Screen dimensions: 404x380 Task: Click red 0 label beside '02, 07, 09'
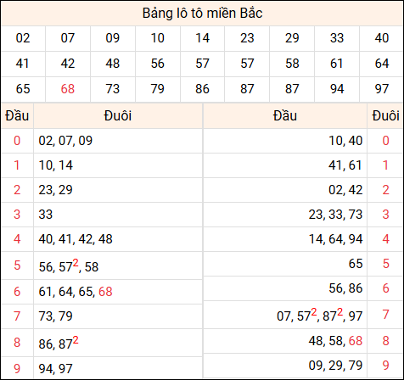(x=17, y=141)
